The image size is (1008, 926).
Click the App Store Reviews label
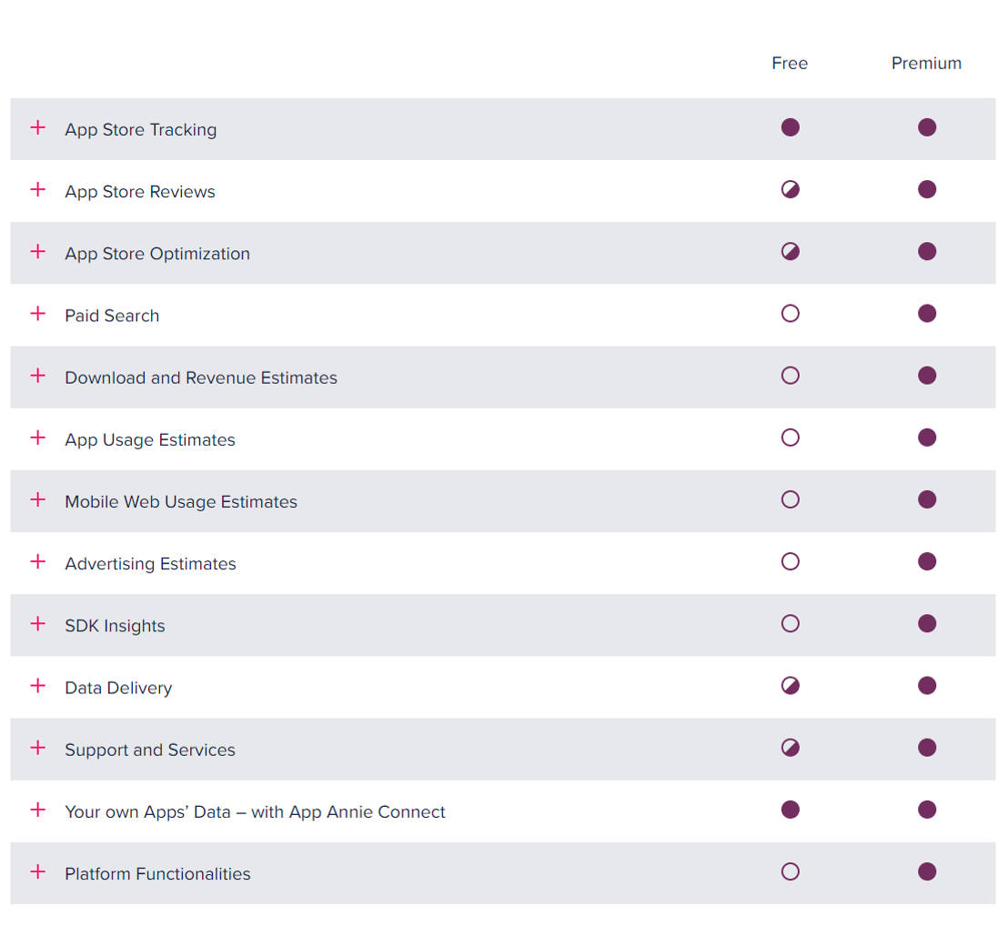click(139, 191)
